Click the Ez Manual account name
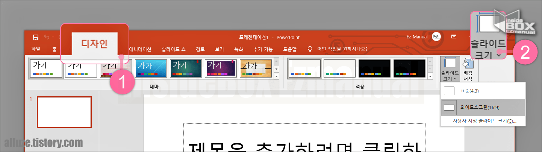542x152 pixels. pos(417,37)
